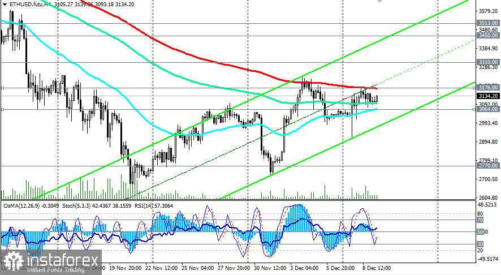Click the RSI(14) indicator label
This screenshot has height=275, width=501.
pos(144,206)
